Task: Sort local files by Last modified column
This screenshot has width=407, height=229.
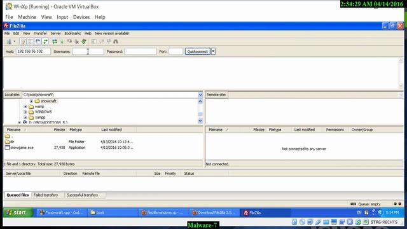Action: point(117,130)
